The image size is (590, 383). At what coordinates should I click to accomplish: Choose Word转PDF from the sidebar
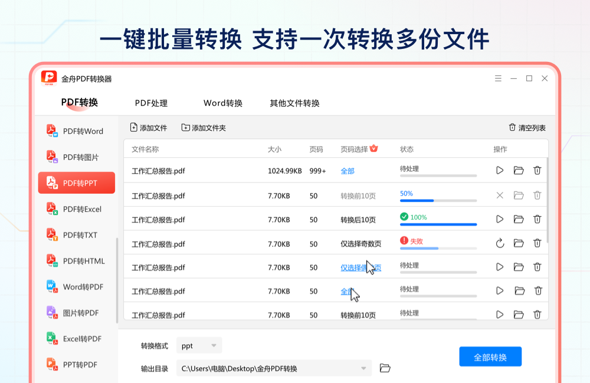[x=76, y=286]
